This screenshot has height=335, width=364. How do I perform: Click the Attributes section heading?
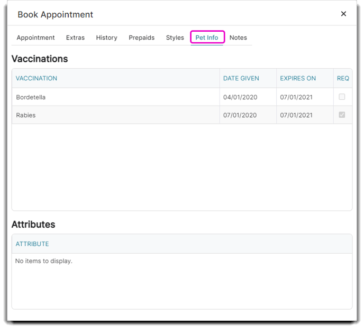tap(33, 225)
